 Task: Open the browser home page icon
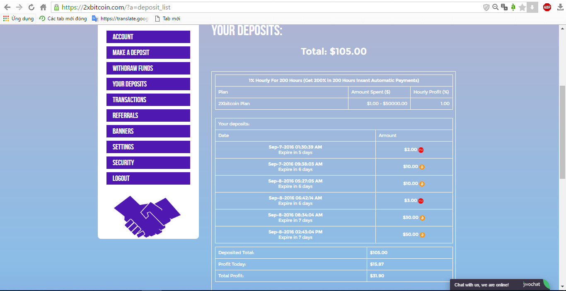(x=43, y=7)
